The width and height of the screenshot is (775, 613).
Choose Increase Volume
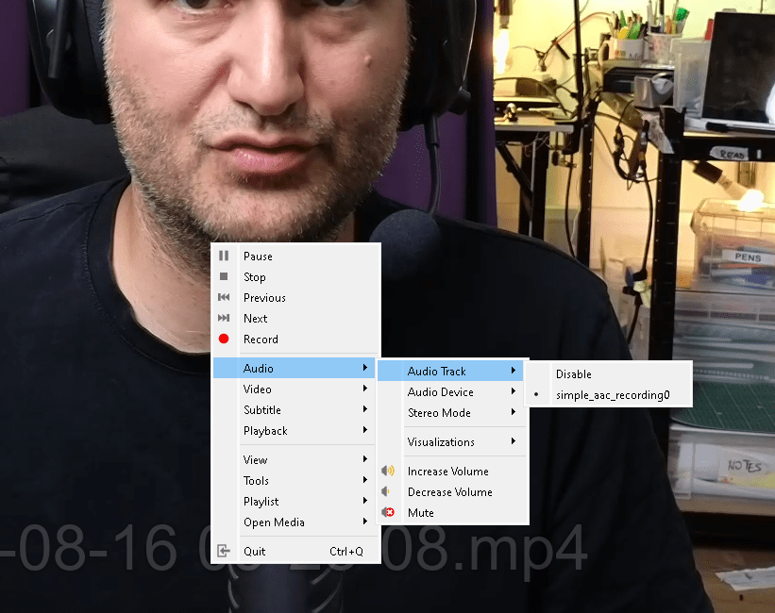(452, 471)
